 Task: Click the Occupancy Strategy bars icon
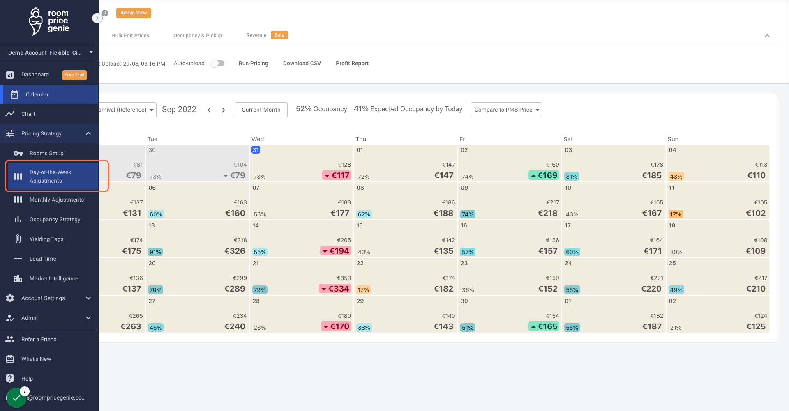pyautogui.click(x=18, y=219)
